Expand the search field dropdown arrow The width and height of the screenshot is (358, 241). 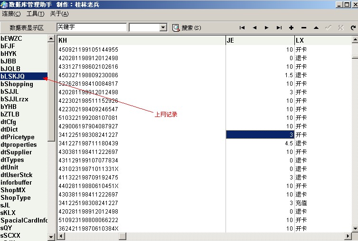163,28
